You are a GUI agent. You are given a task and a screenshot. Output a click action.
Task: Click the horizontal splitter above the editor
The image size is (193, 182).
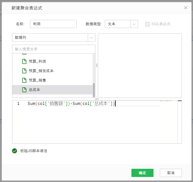click(97, 99)
